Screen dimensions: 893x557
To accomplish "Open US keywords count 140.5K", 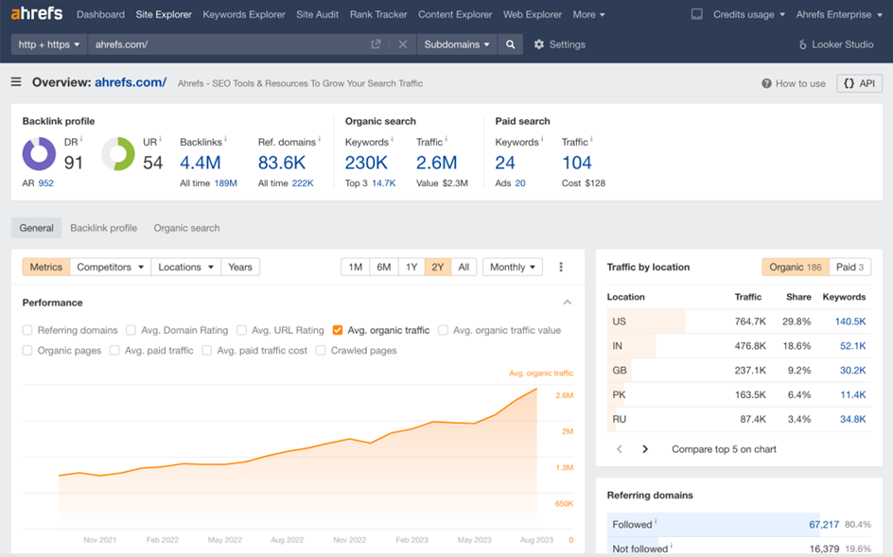I will coord(850,322).
